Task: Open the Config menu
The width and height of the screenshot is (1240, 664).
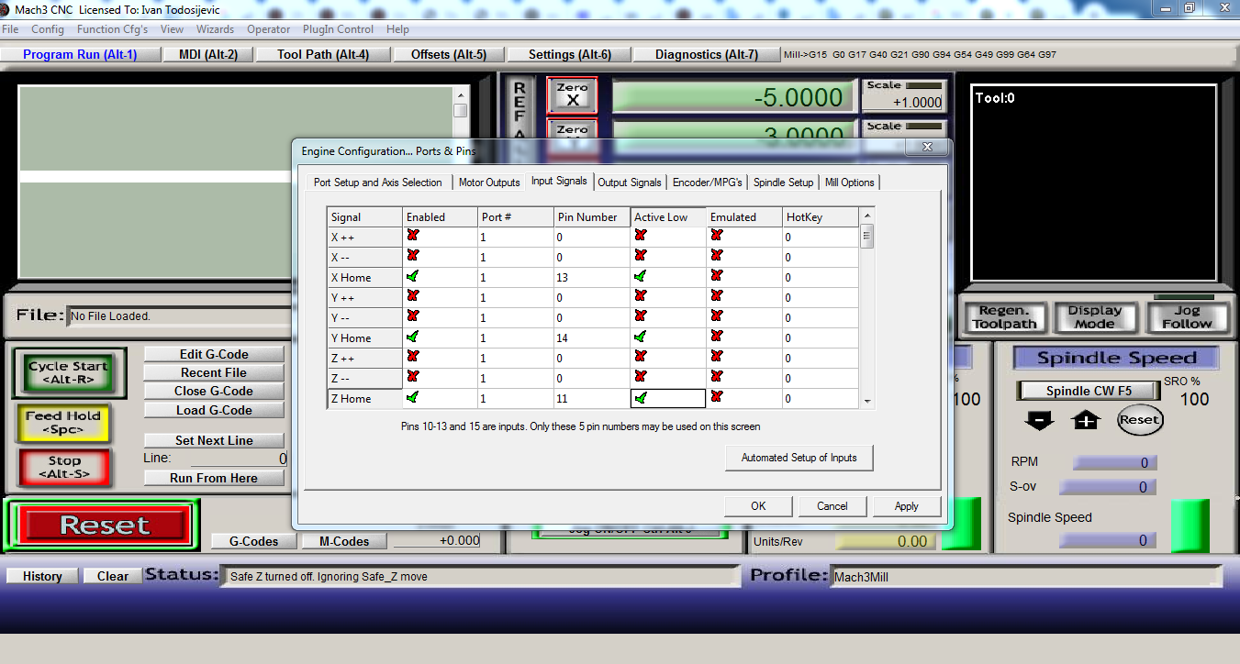Action: 48,29
